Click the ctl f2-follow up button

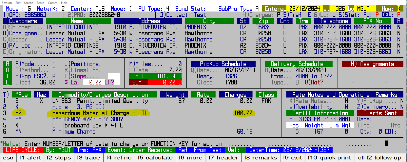pyautogui.click(x=379, y=158)
